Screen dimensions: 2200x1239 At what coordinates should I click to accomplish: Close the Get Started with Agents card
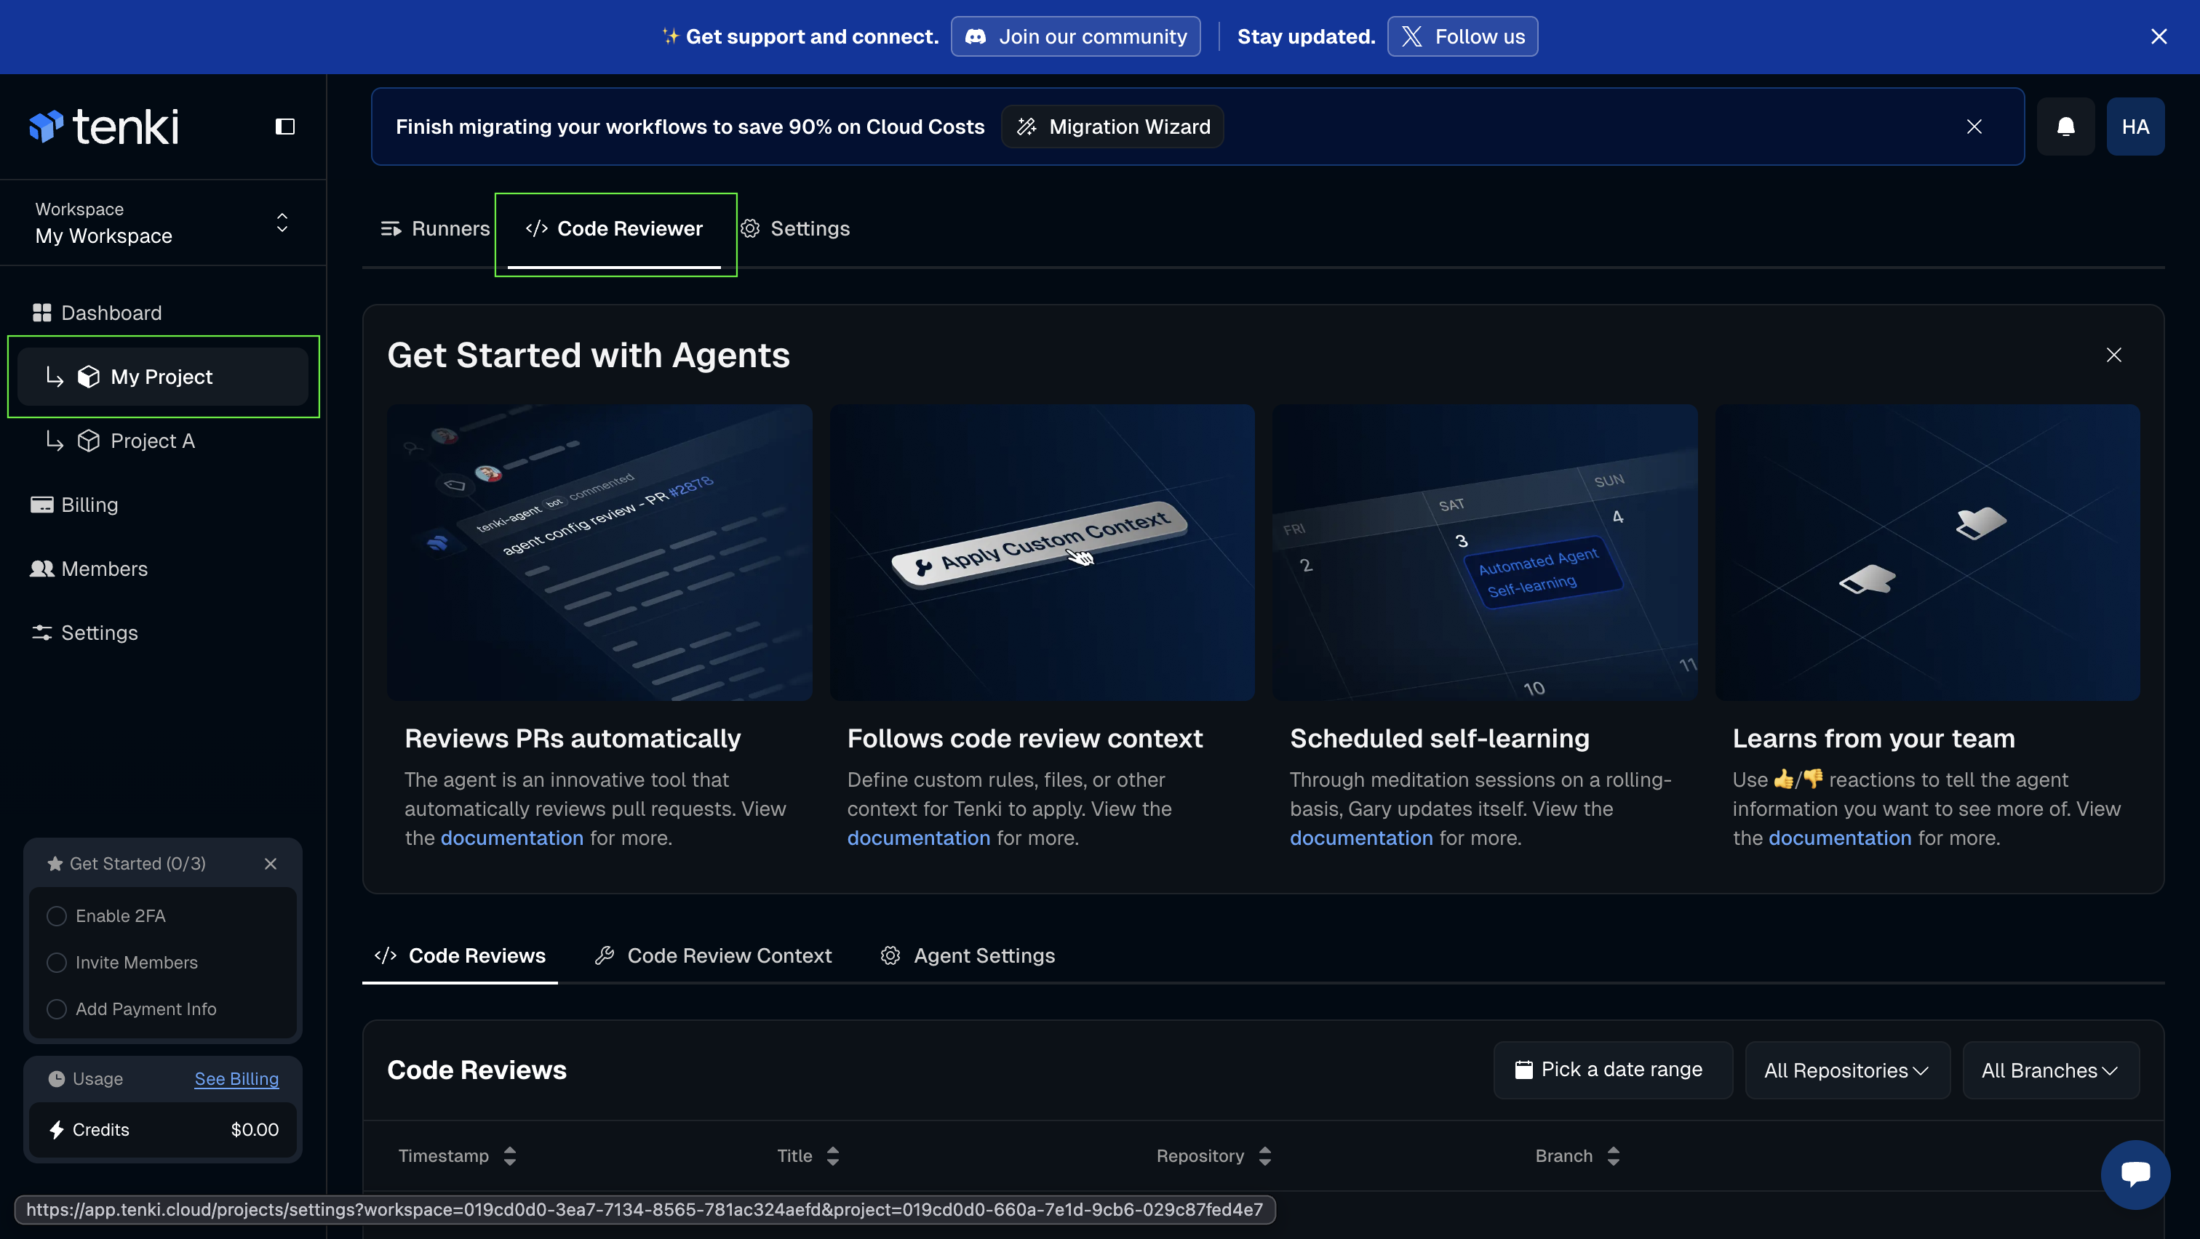point(2113,355)
